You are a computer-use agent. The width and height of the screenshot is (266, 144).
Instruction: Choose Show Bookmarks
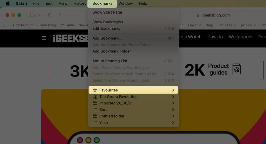tap(134, 22)
